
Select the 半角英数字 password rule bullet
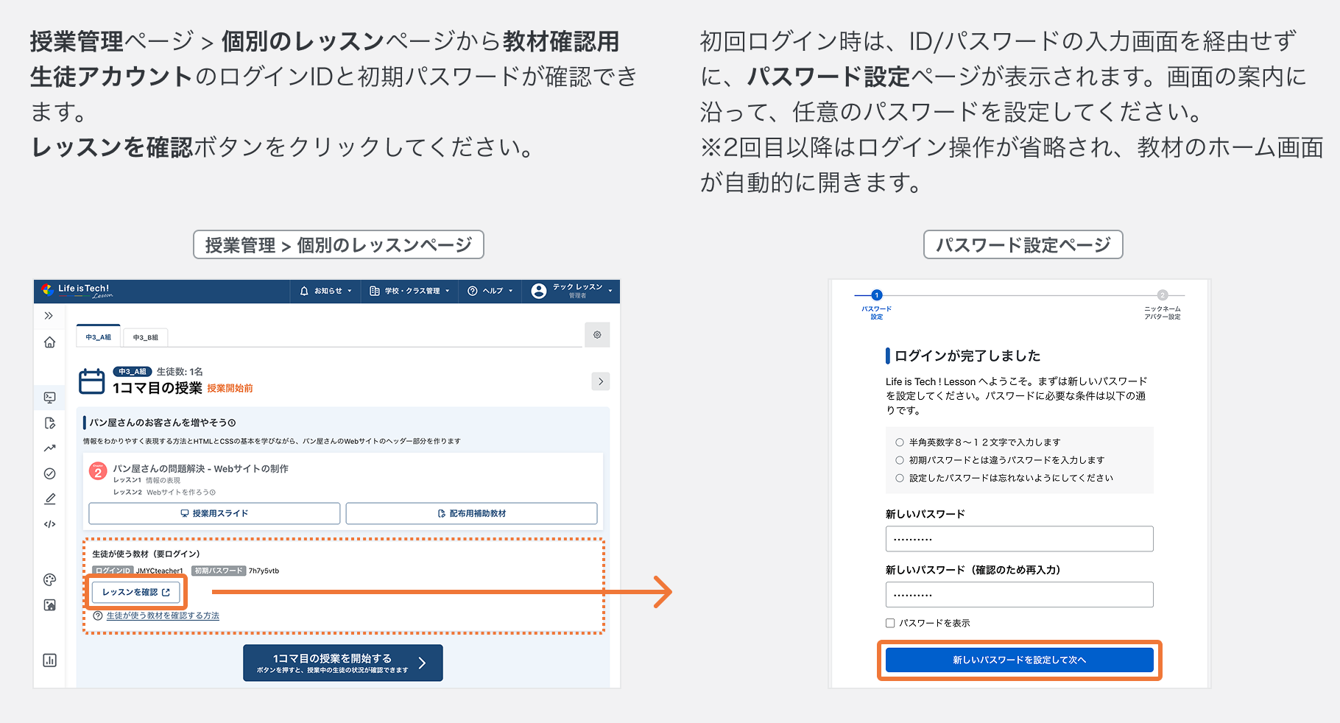pyautogui.click(x=899, y=442)
